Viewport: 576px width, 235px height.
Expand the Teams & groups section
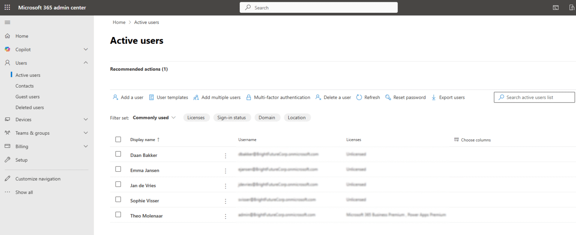click(x=32, y=133)
